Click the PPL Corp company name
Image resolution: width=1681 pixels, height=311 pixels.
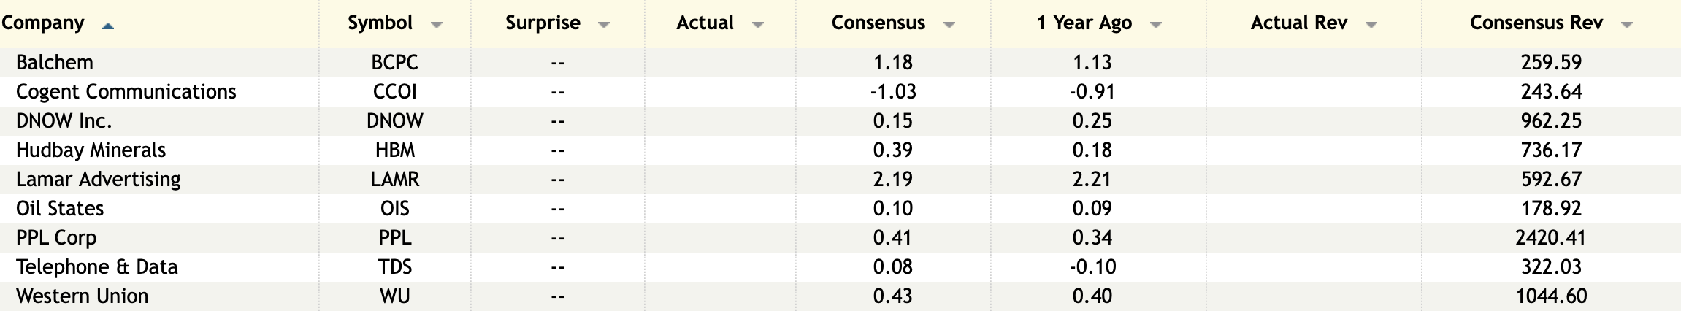[x=56, y=238]
